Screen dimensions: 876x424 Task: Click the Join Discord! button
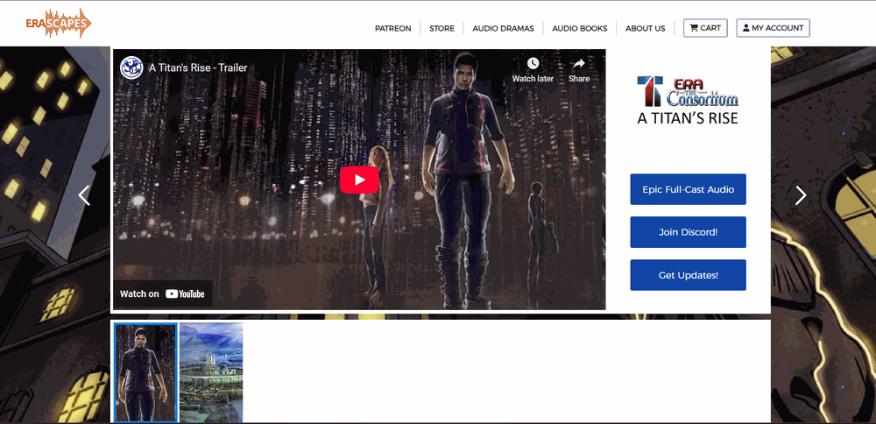click(688, 232)
